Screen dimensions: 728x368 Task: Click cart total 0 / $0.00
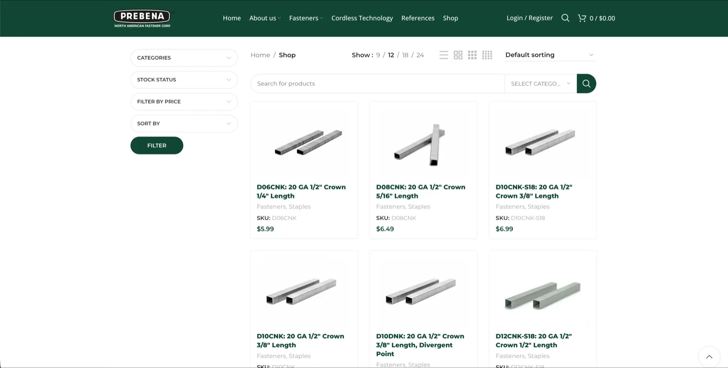point(602,18)
